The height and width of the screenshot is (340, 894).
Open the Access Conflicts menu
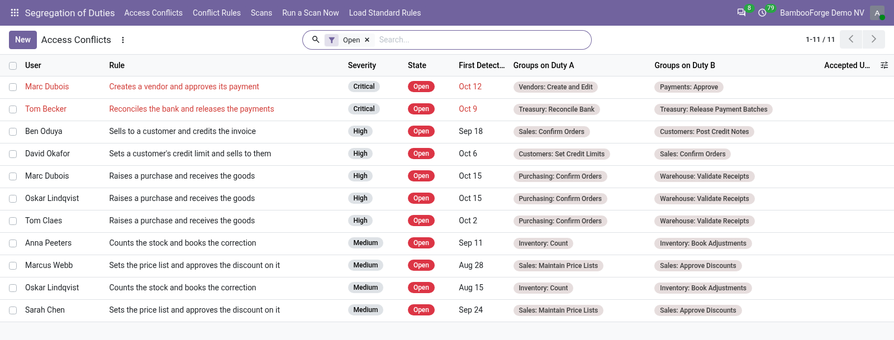(x=153, y=13)
